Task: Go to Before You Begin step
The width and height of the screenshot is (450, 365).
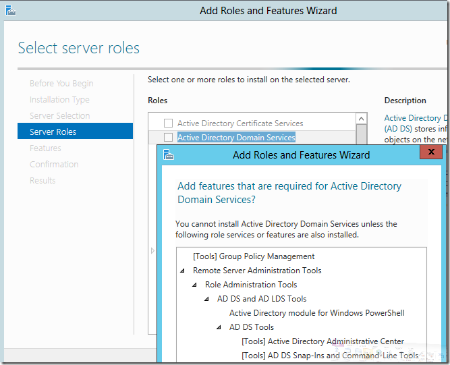Action: click(61, 84)
